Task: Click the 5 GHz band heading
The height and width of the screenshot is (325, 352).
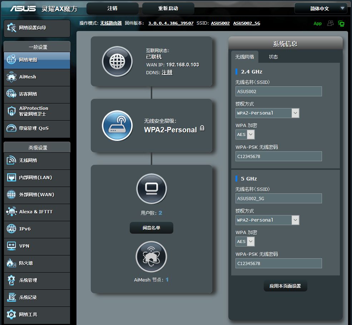Action: (x=249, y=179)
